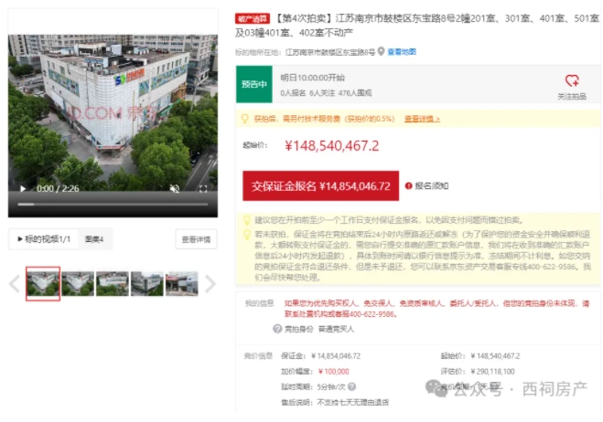603x422 pixels.
Task: Click the map pin location icon
Action: (381, 52)
